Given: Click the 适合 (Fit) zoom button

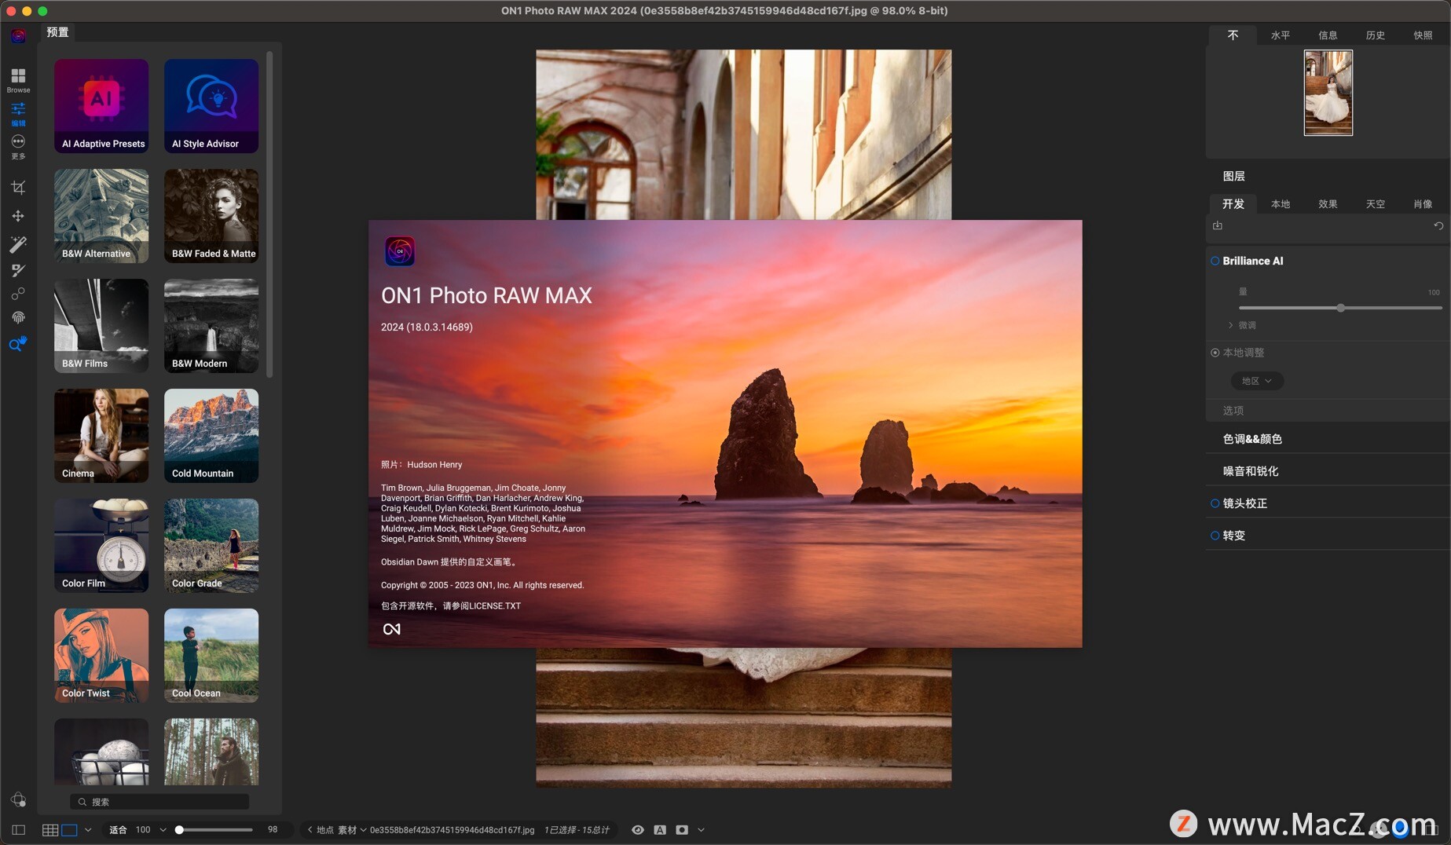Looking at the screenshot, I should point(118,829).
